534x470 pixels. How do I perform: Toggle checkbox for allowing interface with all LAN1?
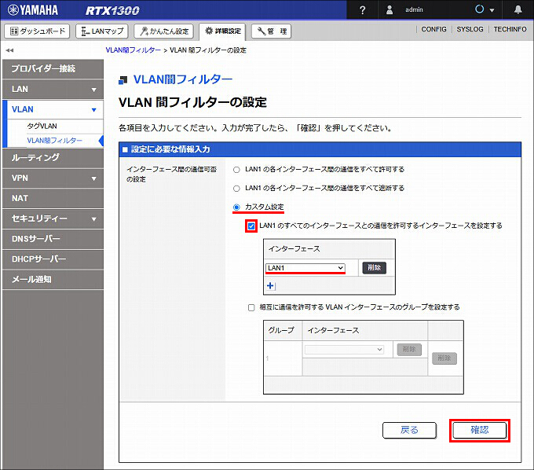click(251, 226)
